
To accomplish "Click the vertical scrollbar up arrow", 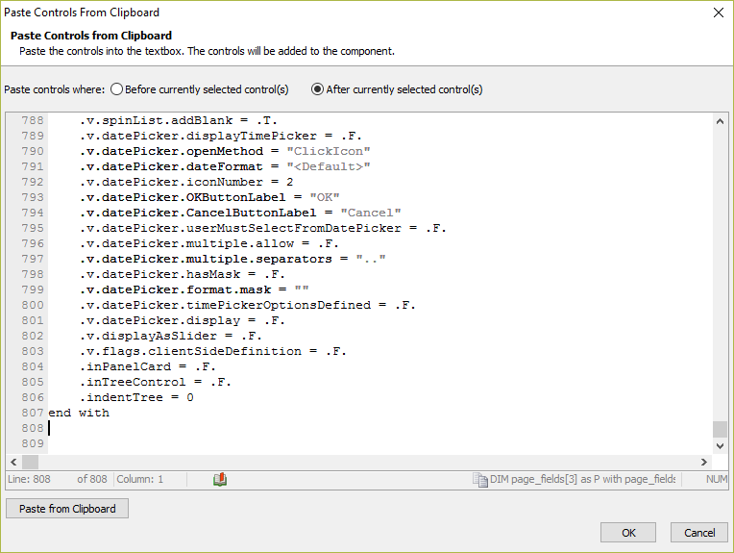I will pos(720,121).
